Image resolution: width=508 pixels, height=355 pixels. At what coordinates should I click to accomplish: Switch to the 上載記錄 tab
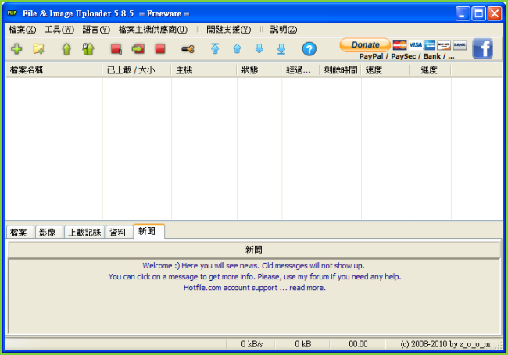point(84,233)
